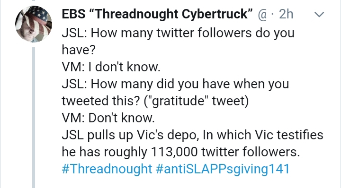
Task: Click the thread connector segment above the avatar
Action: click(34, 0)
